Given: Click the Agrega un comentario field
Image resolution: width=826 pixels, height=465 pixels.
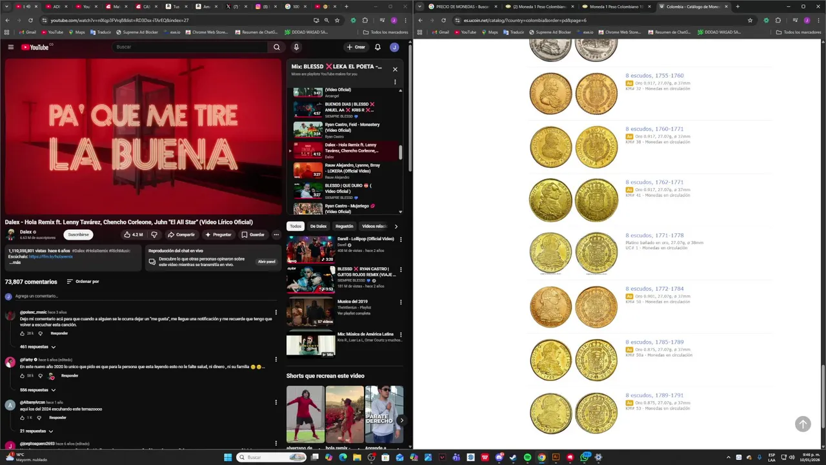Looking at the screenshot, I should point(145,296).
